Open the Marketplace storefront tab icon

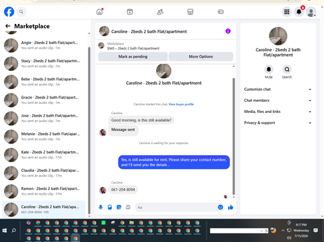click(x=191, y=12)
